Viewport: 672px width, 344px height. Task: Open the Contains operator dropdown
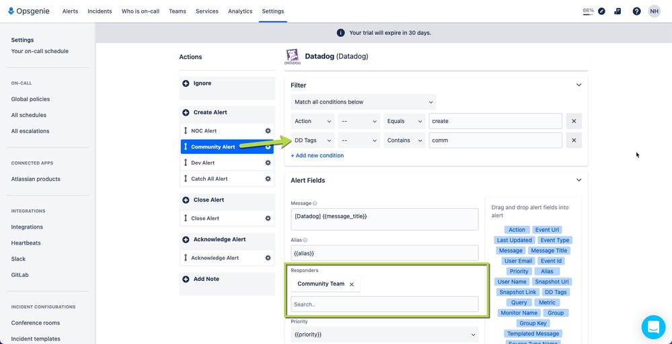click(x=404, y=140)
